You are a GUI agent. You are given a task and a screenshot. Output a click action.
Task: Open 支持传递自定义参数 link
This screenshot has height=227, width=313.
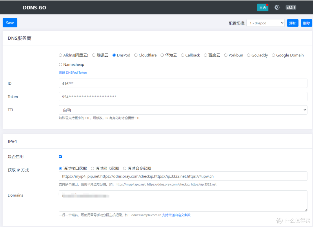[176, 215]
